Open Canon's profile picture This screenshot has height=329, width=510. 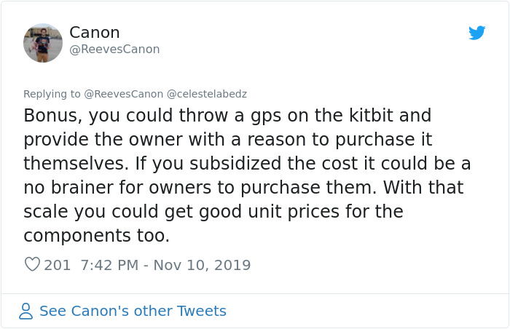pyautogui.click(x=43, y=43)
